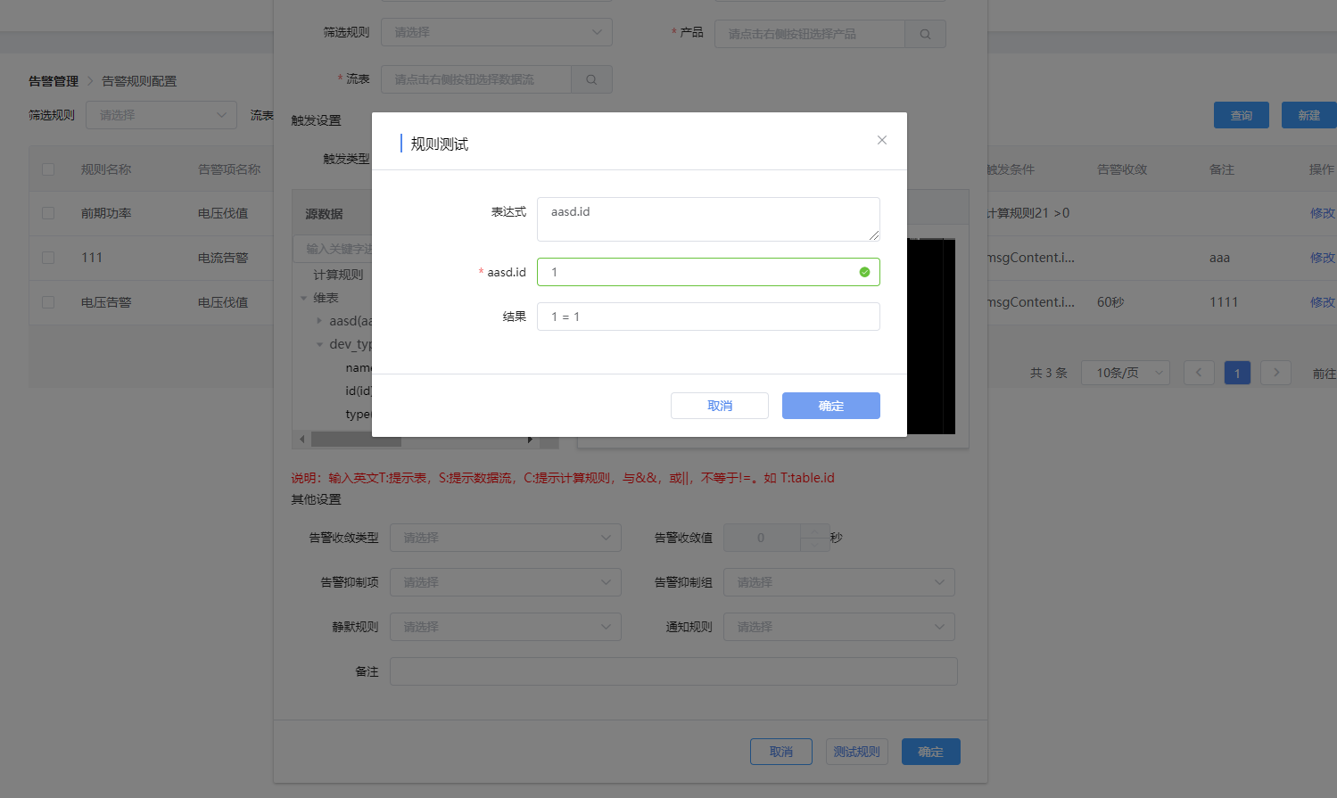Click the 计算规则21 >0 trigger condition cell
The height and width of the screenshot is (798, 1337).
[1028, 213]
